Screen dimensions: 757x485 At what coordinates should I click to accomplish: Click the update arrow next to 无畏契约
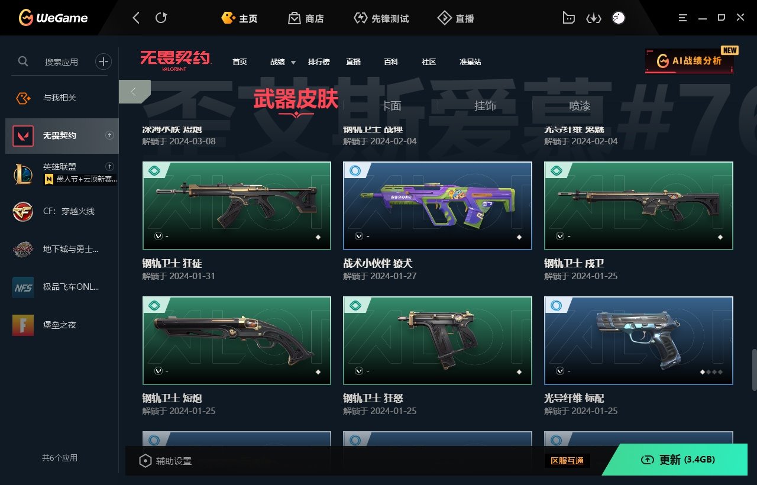(109, 135)
